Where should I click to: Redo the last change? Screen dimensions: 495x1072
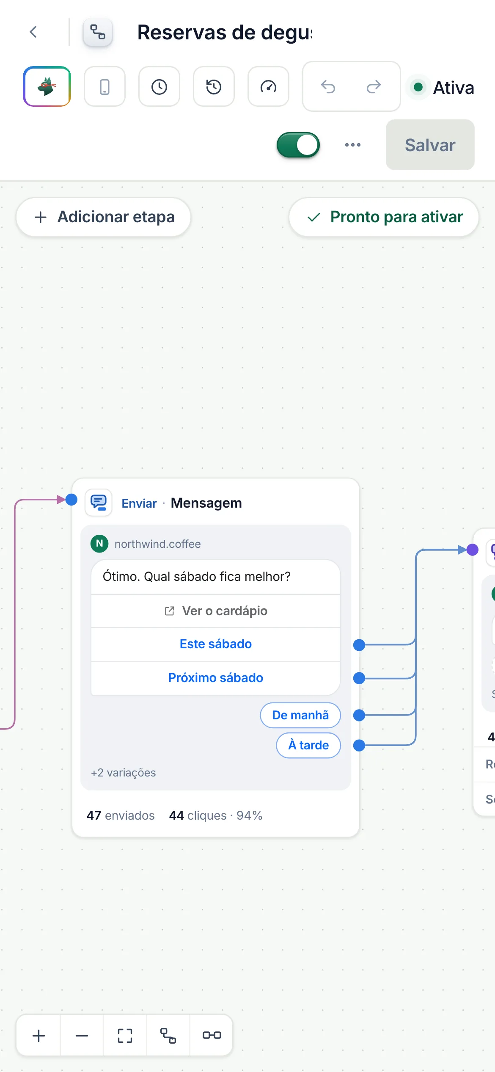pos(374,86)
